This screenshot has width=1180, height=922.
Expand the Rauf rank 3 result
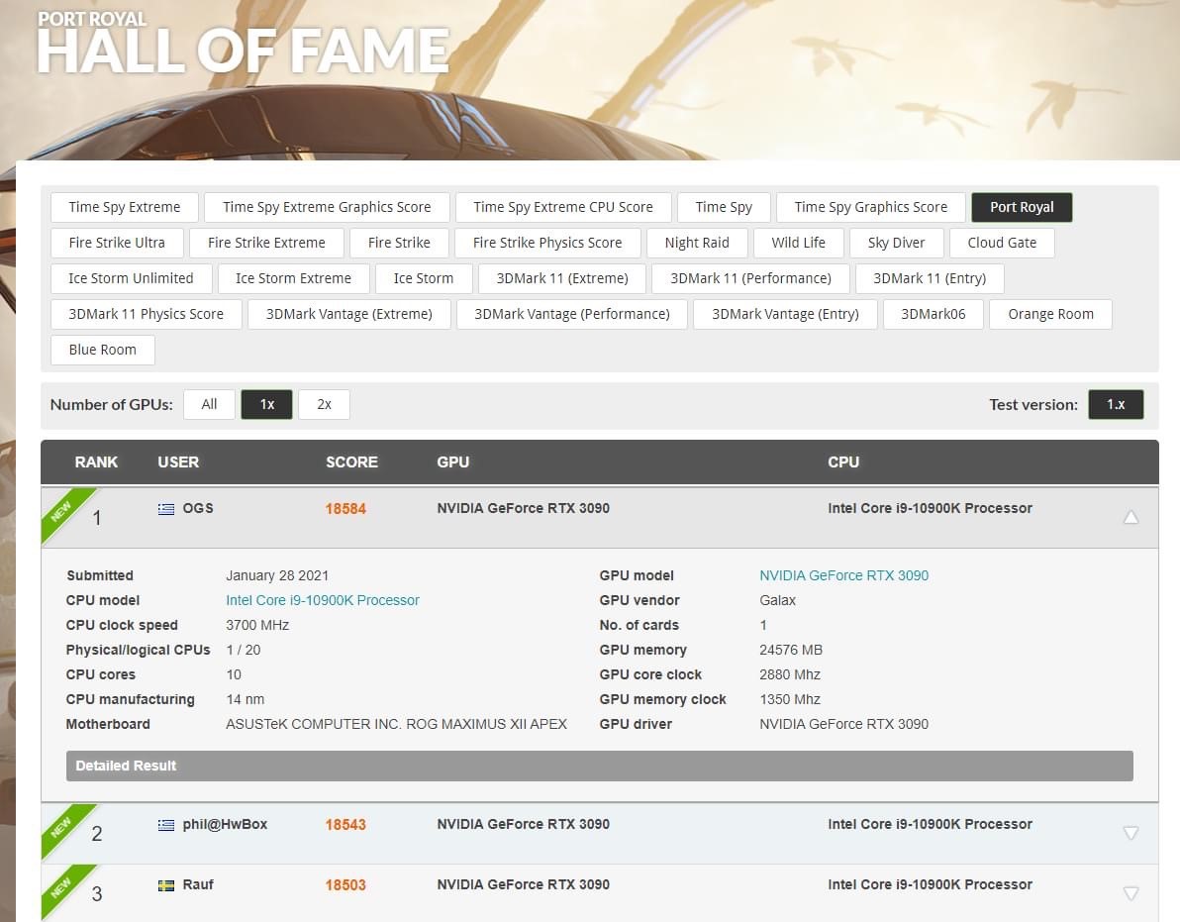click(x=1131, y=892)
